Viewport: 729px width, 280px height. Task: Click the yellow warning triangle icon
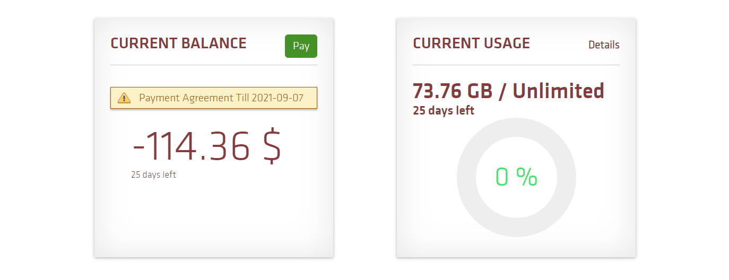point(124,98)
